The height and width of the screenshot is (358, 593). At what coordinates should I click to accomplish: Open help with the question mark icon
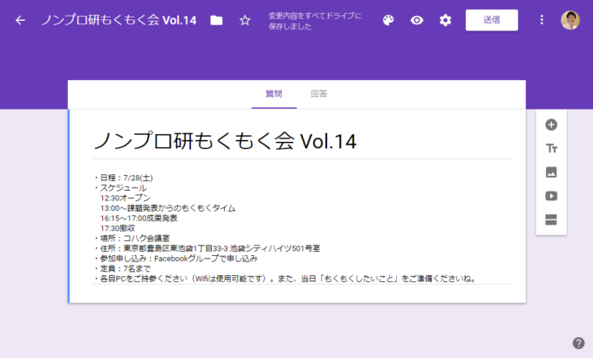[x=578, y=343]
